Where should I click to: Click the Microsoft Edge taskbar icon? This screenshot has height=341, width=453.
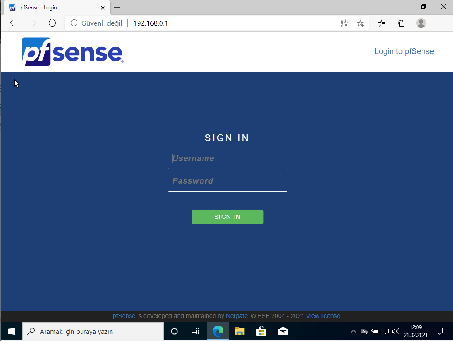point(218,331)
